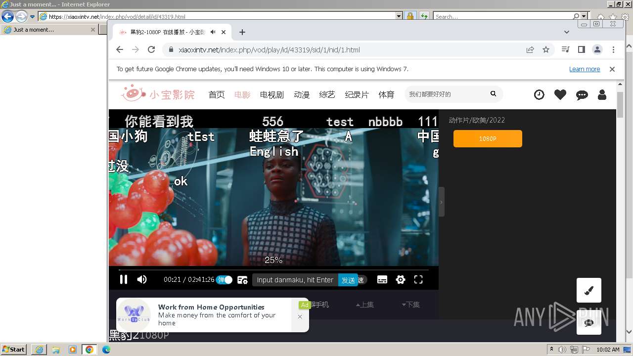Mute tab via speaker icon

pos(213,32)
